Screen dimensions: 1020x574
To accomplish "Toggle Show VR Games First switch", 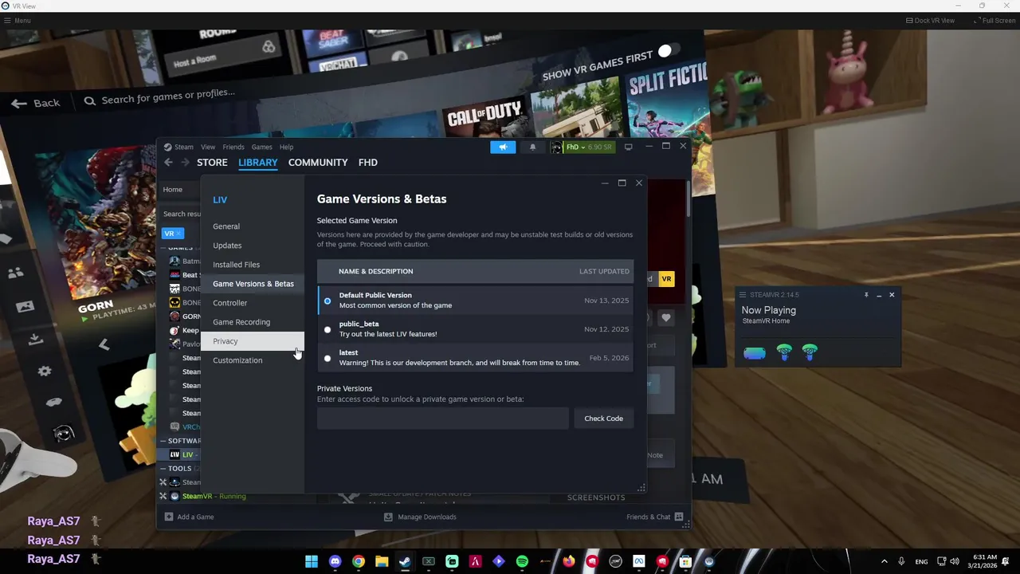I will (668, 51).
